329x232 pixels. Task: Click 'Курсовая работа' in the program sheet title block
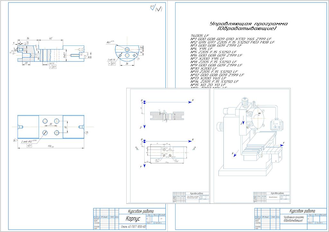(x=302, y=211)
